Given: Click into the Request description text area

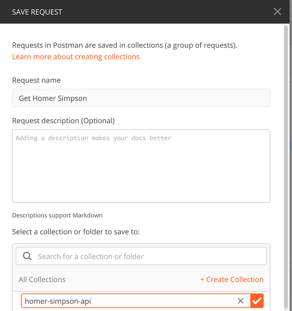Looking at the screenshot, I should pos(141,166).
